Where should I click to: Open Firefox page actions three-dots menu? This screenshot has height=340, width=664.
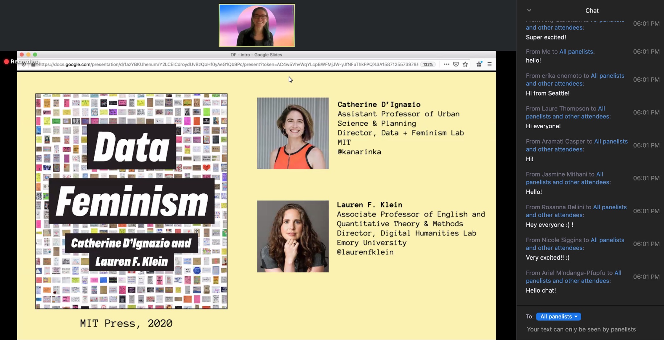446,64
